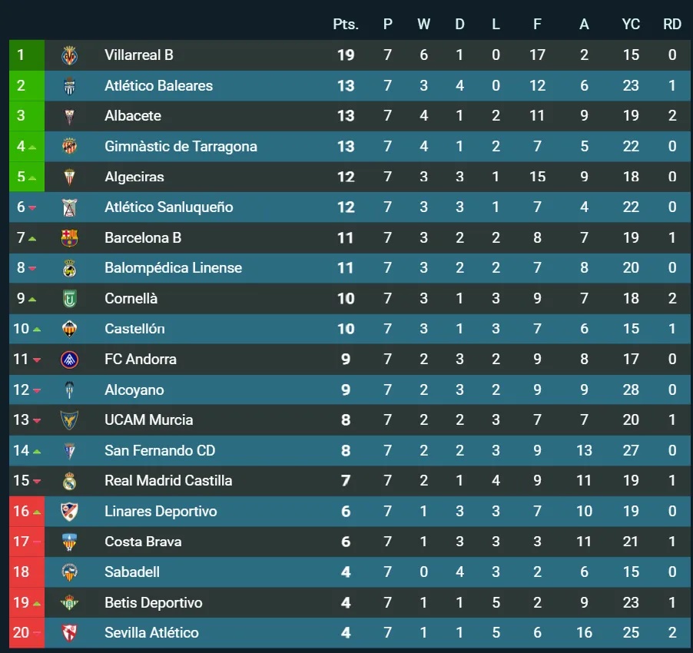Click the Costa Brava club crest
The image size is (693, 653).
[70, 542]
